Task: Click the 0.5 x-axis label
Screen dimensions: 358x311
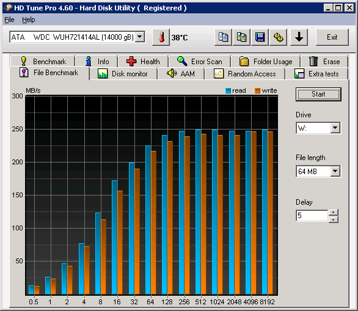Action: 34,302
